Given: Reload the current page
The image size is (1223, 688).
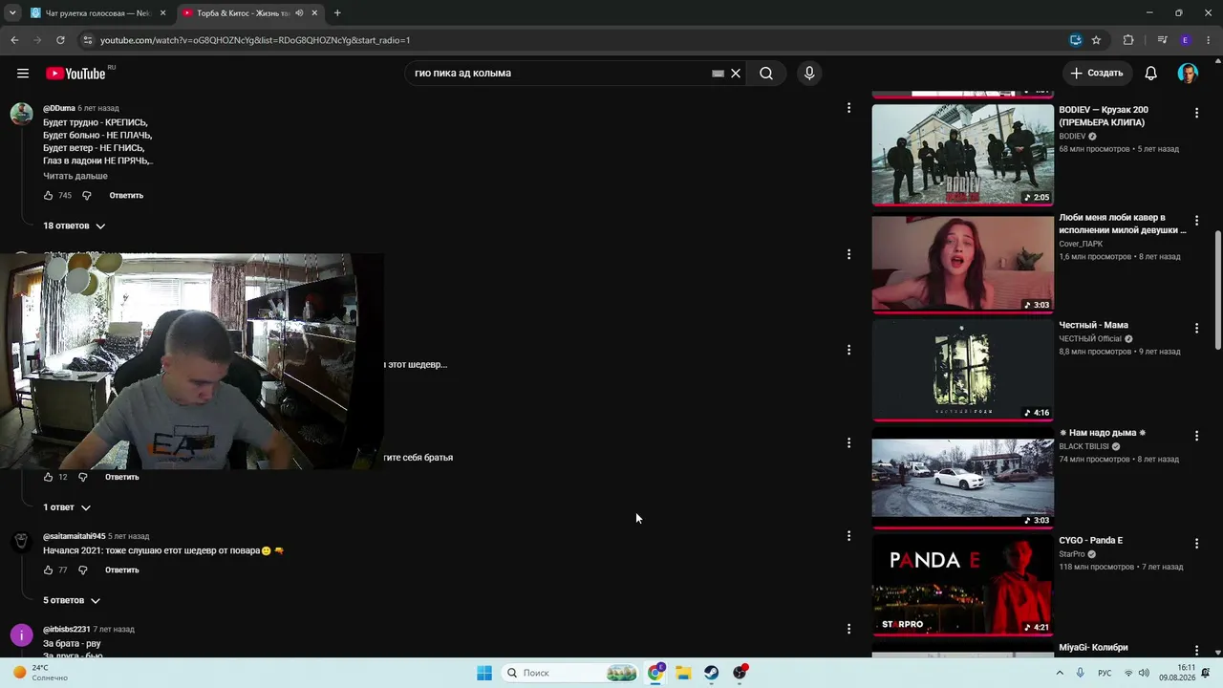Looking at the screenshot, I should point(60,40).
